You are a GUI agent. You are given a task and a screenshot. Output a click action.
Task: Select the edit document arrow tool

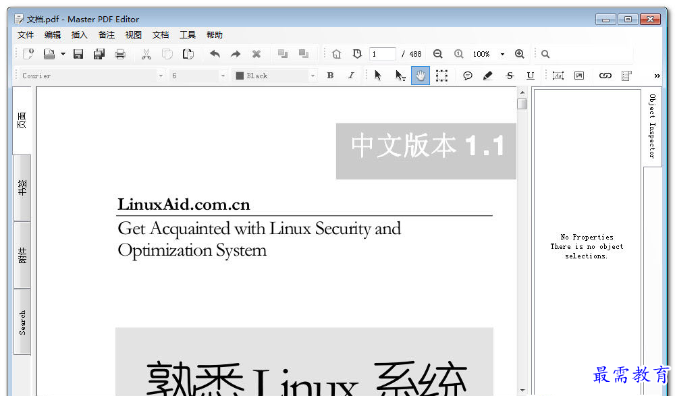[378, 76]
